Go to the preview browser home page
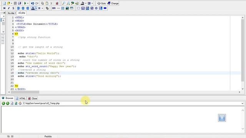Screen dimensions: 246x138 pos(20,103)
